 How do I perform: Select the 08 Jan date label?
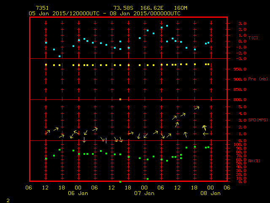tap(210, 193)
